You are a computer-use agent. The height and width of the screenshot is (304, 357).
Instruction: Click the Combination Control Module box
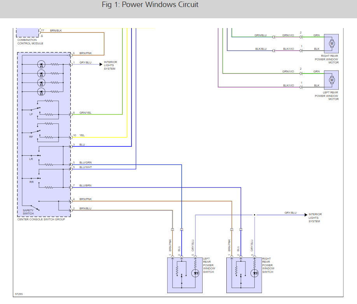[27, 33]
